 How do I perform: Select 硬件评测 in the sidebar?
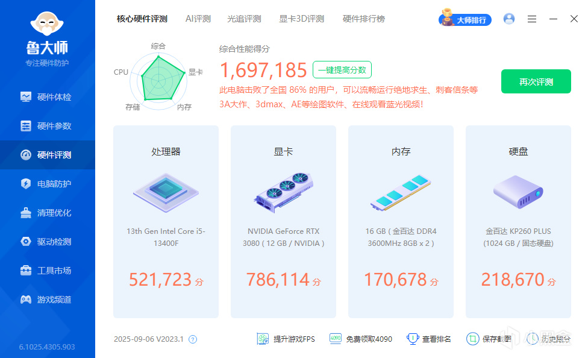tap(47, 155)
